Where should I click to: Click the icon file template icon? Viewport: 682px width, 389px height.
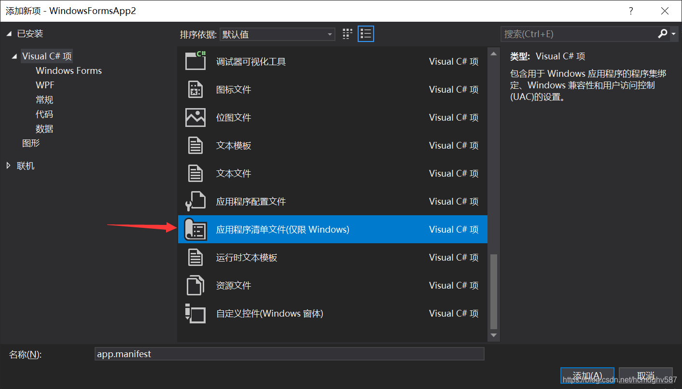195,89
